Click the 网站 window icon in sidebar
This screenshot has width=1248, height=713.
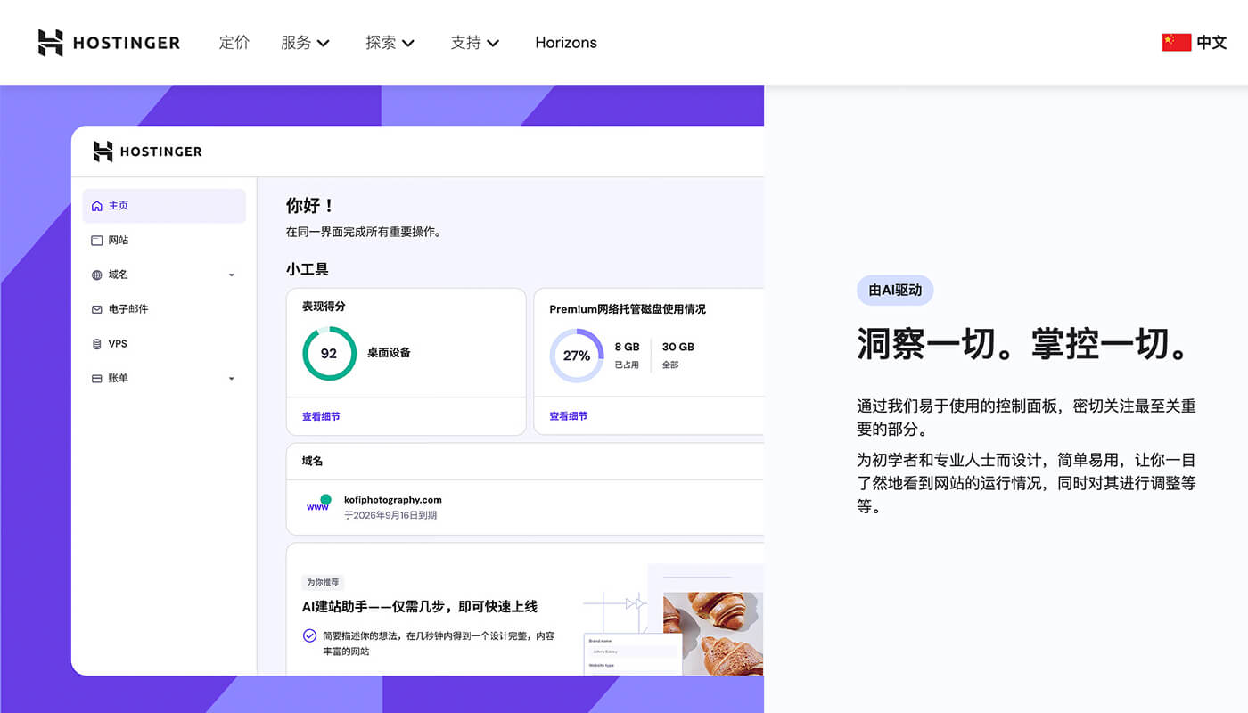tap(97, 241)
